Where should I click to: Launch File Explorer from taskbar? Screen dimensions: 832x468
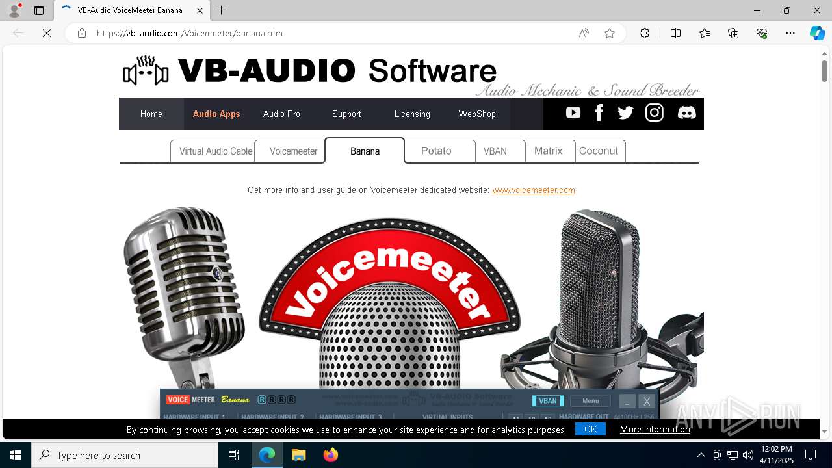[298, 455]
